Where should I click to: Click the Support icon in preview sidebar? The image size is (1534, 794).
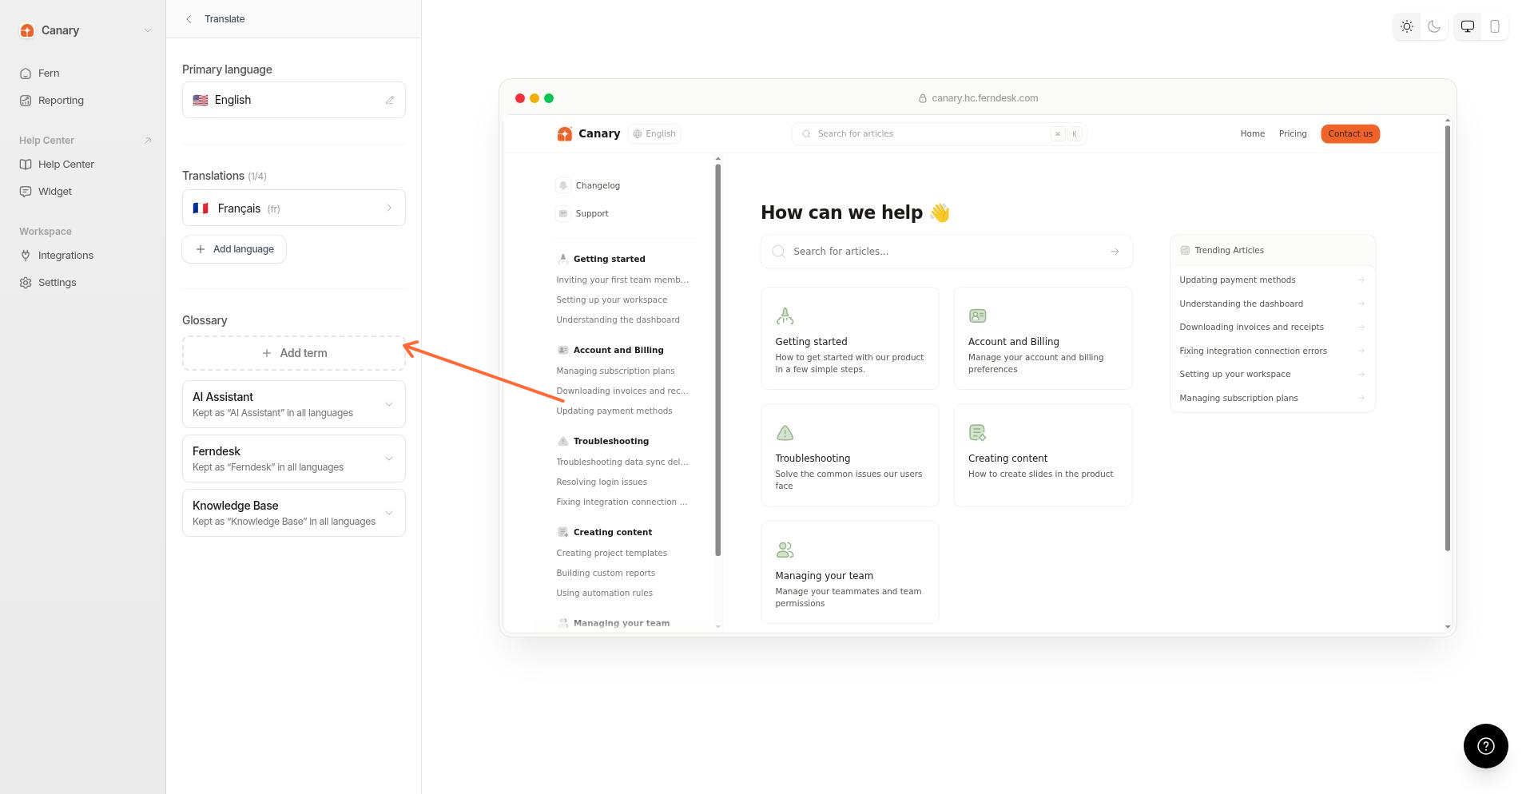[563, 213]
